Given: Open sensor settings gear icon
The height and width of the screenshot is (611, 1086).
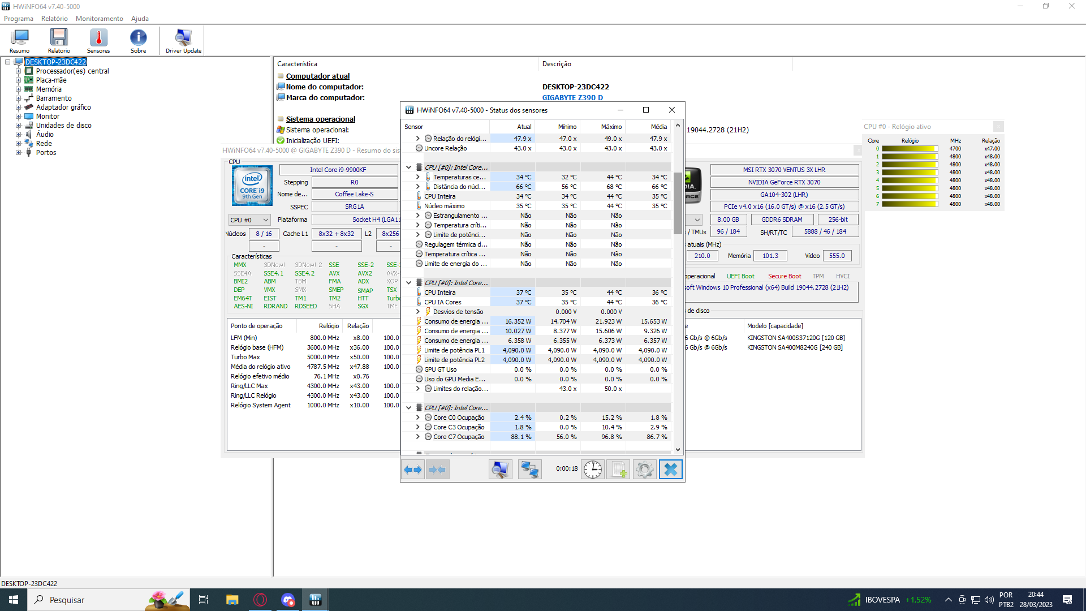Looking at the screenshot, I should (644, 470).
